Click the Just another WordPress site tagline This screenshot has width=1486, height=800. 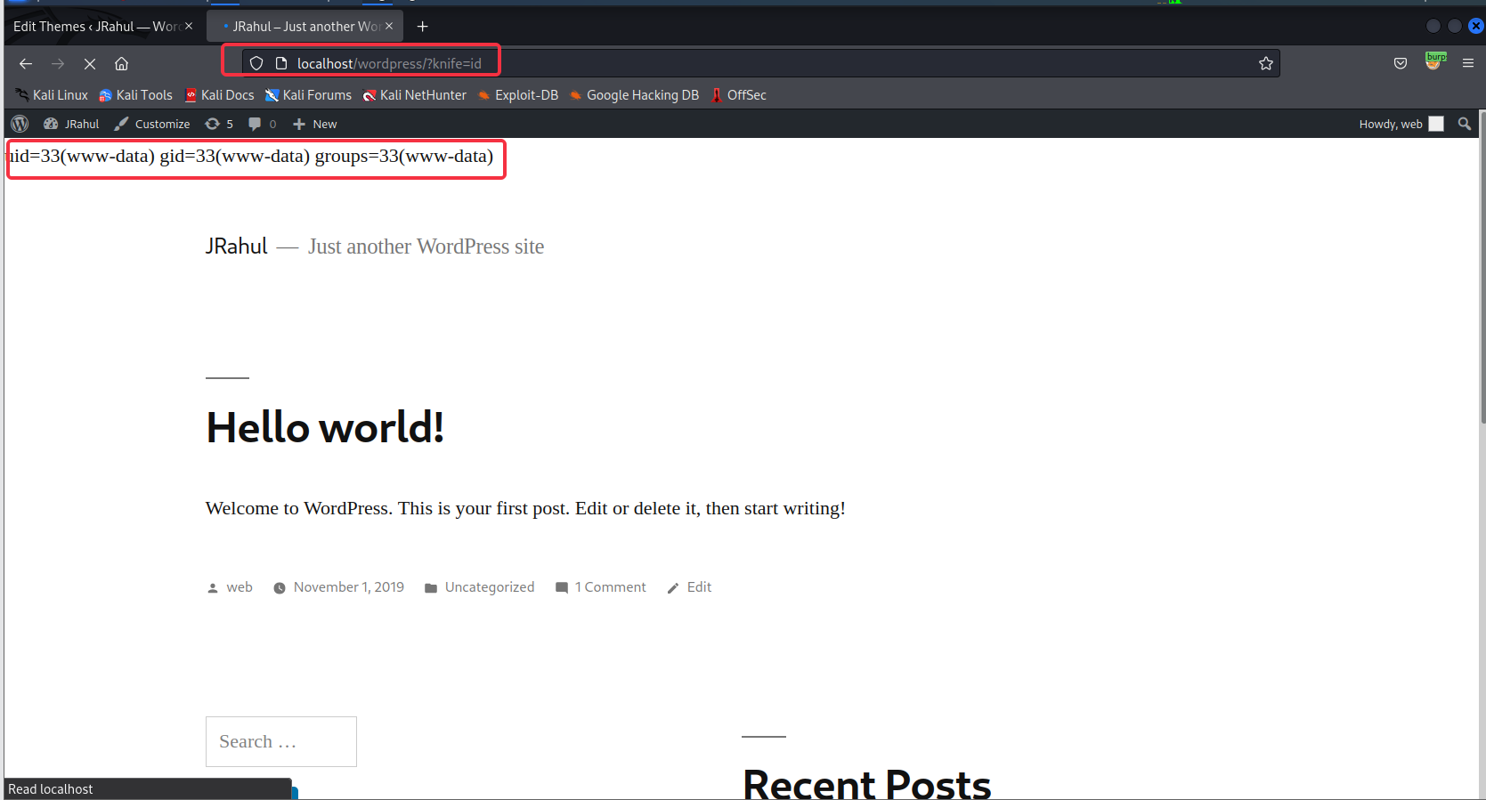click(x=426, y=246)
